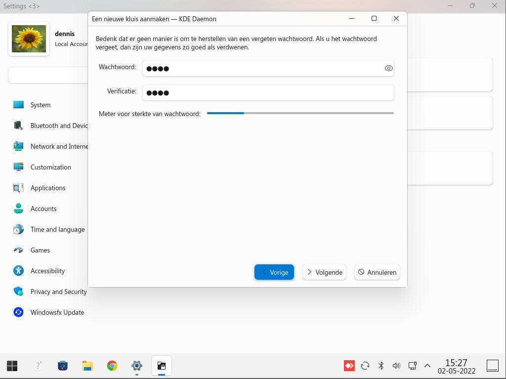Proceed with the Volgende button

[324, 272]
